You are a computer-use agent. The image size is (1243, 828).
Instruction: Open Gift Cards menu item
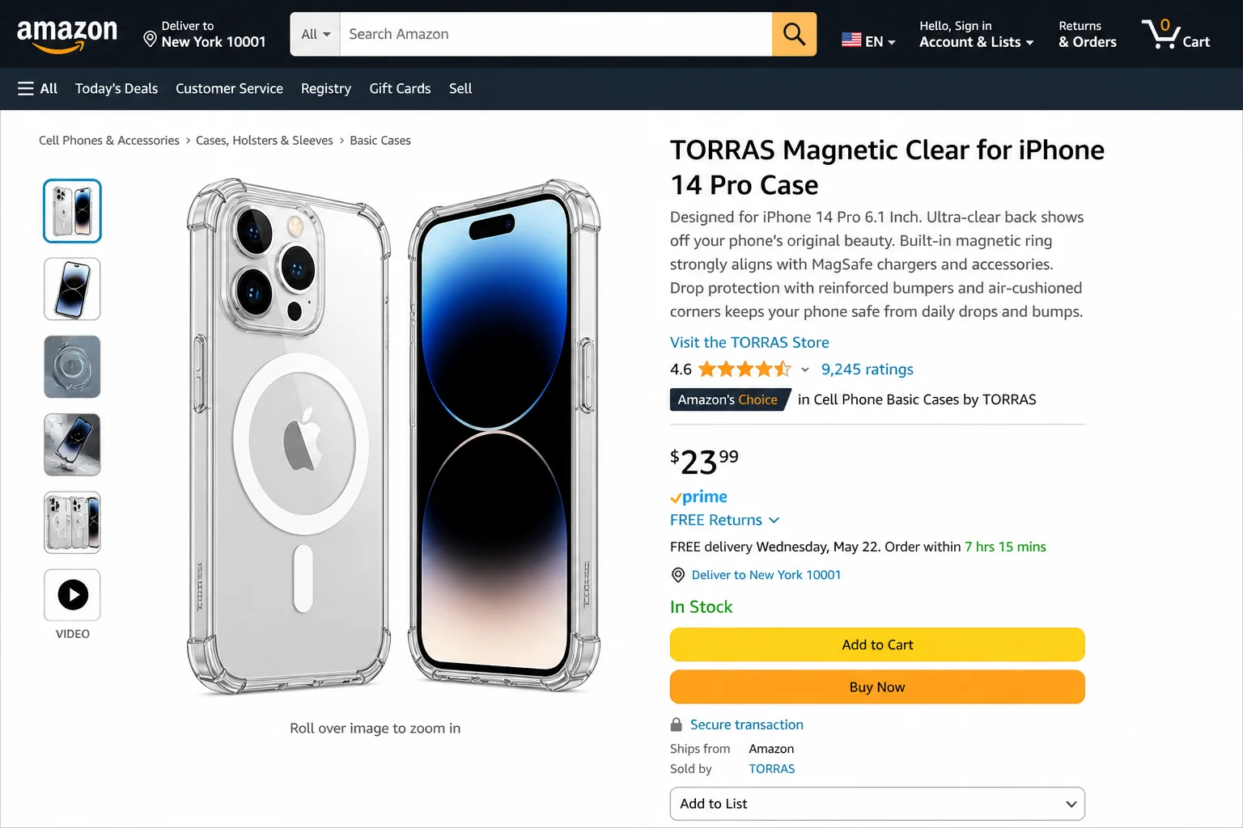(x=400, y=88)
